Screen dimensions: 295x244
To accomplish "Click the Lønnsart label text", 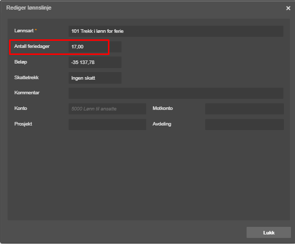I will 24,31.
